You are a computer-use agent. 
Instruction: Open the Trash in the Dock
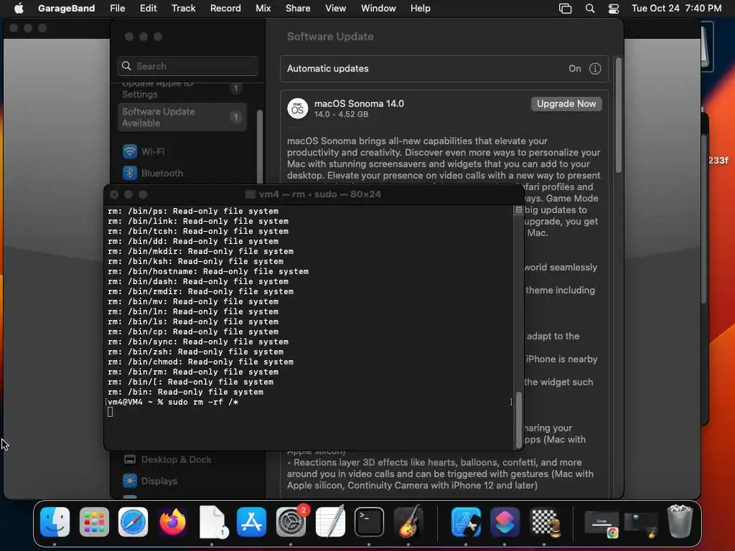(x=680, y=521)
